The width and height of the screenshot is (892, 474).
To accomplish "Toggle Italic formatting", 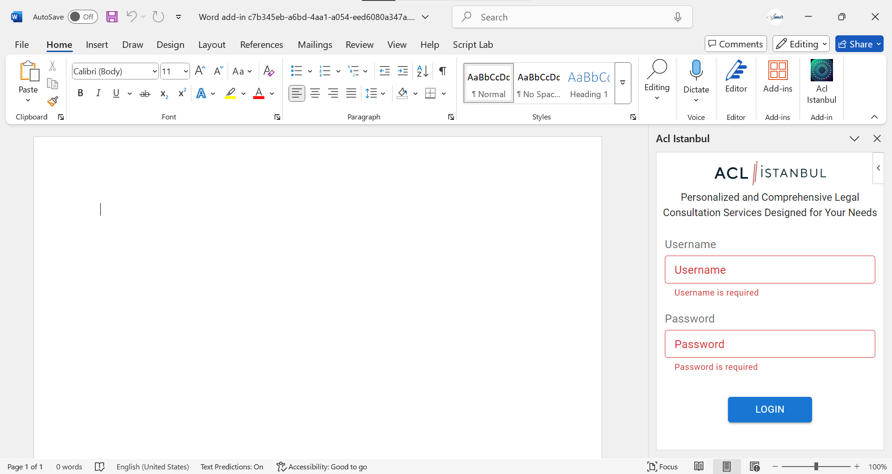I will pyautogui.click(x=98, y=93).
